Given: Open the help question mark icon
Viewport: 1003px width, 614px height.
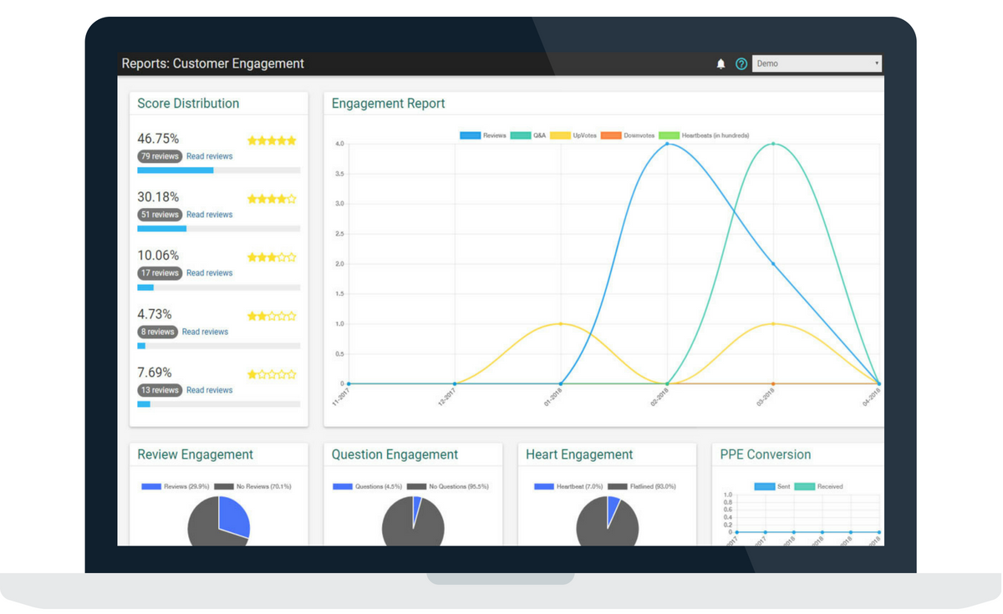Looking at the screenshot, I should pos(741,64).
